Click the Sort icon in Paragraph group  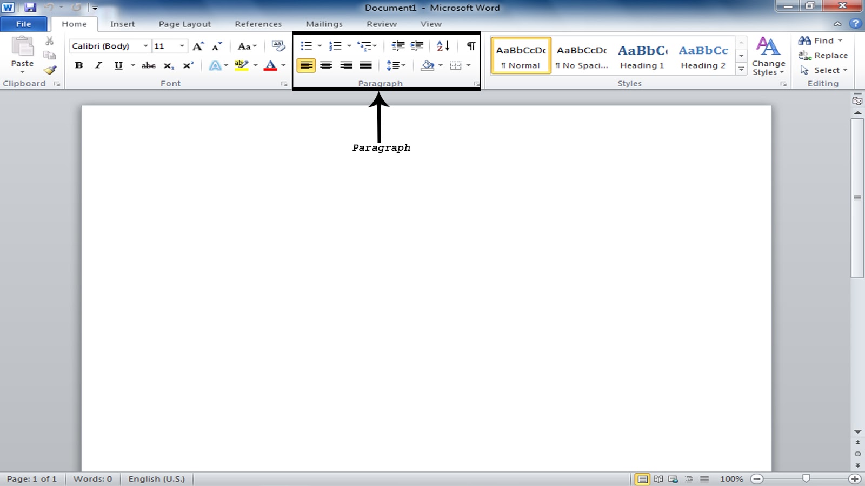pos(443,46)
